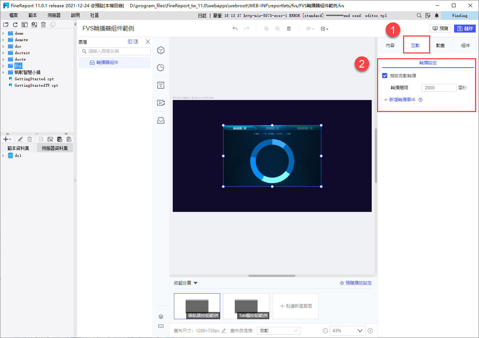Click the 儲存 save button
This screenshot has width=479, height=338.
pyautogui.click(x=465, y=29)
